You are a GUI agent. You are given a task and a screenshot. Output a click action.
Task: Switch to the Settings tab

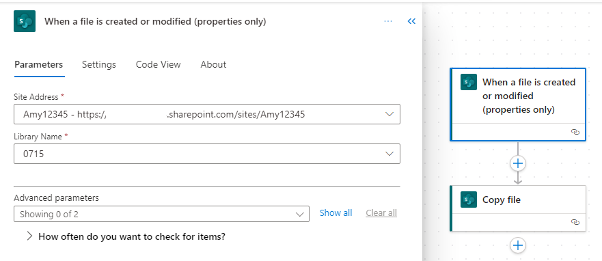pos(98,64)
